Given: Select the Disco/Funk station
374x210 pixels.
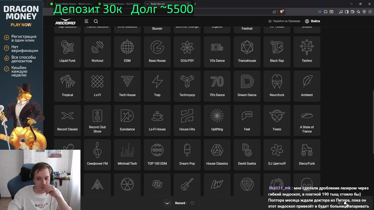Looking at the screenshot, I should (x=307, y=155).
